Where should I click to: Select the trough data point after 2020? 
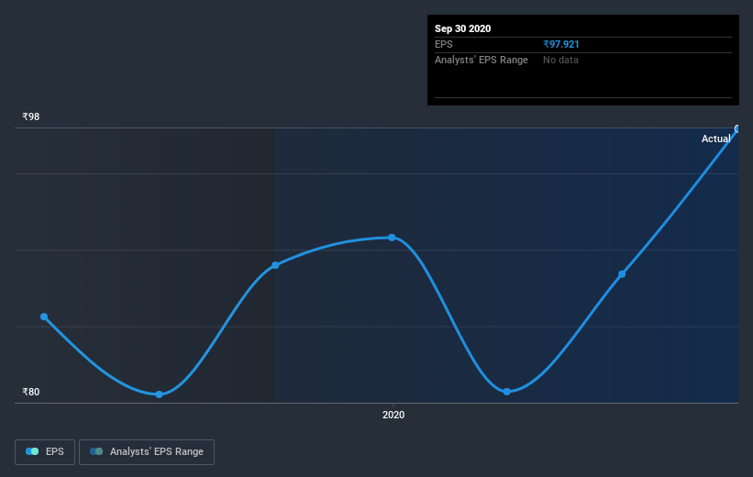[x=506, y=392]
